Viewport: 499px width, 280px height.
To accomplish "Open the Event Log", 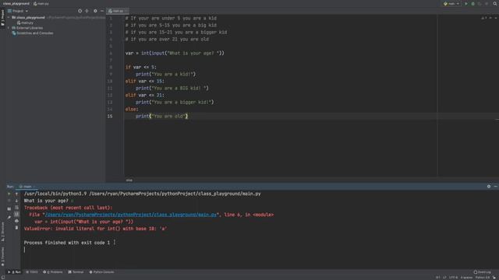I will click(482, 272).
